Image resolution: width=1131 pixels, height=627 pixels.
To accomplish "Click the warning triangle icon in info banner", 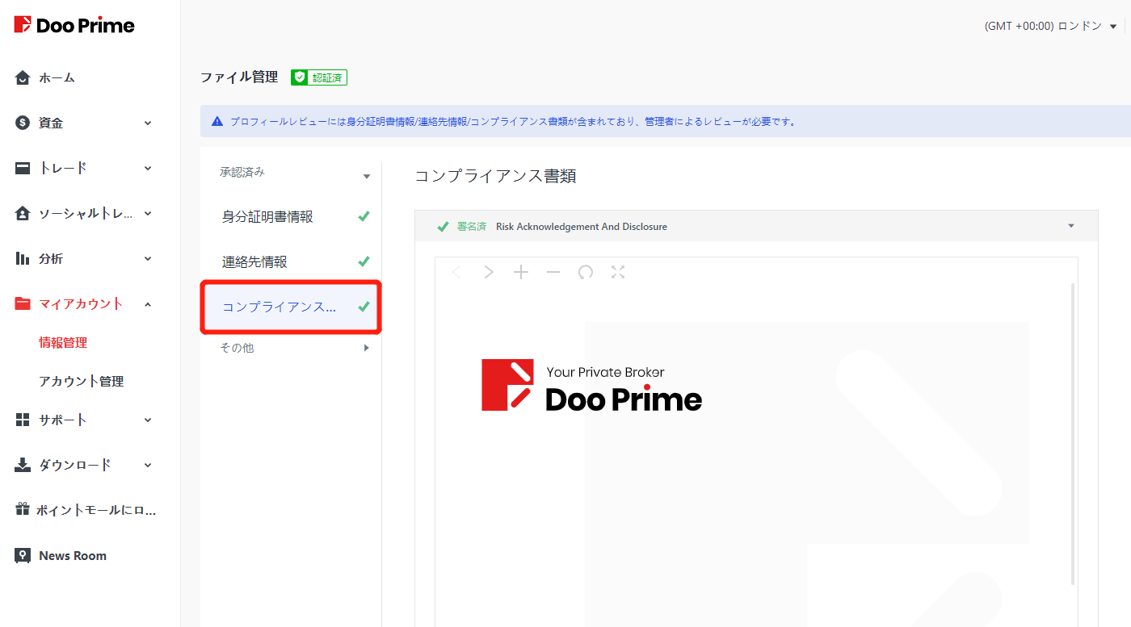I will tap(217, 122).
